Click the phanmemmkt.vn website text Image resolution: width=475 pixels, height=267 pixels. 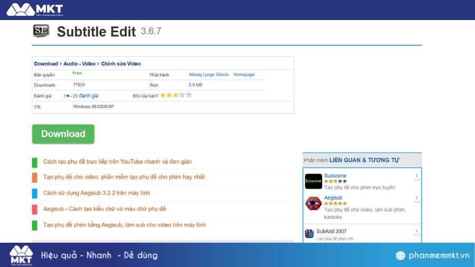click(439, 255)
